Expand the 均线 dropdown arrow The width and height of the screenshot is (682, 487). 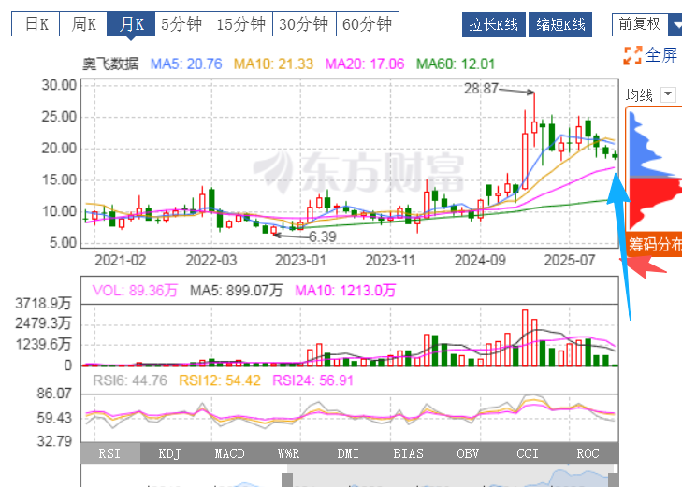coord(668,93)
